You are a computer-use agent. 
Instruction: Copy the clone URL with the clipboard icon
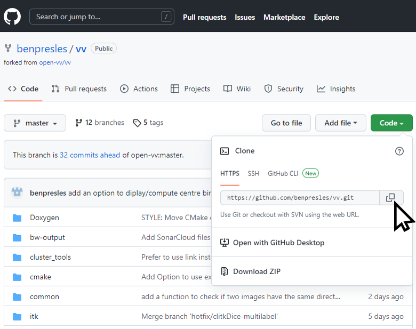pyautogui.click(x=390, y=198)
